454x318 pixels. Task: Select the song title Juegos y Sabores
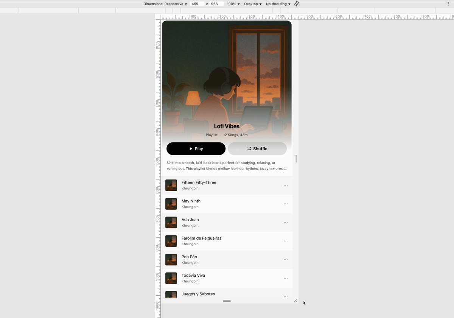198,294
